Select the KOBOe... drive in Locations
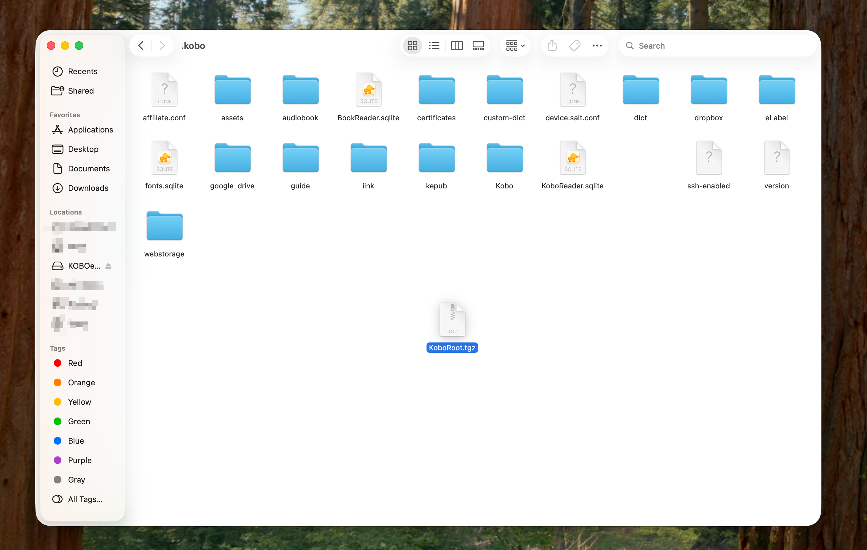The width and height of the screenshot is (867, 550). pos(84,266)
